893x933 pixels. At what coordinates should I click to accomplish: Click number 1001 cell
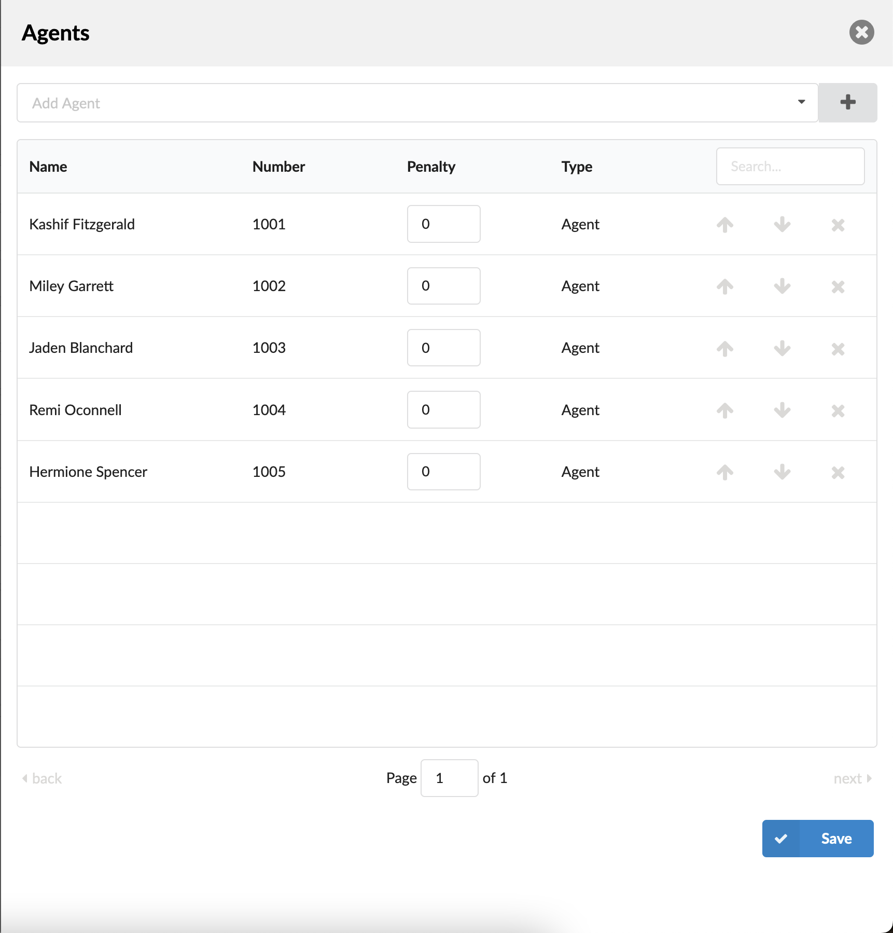(x=269, y=224)
